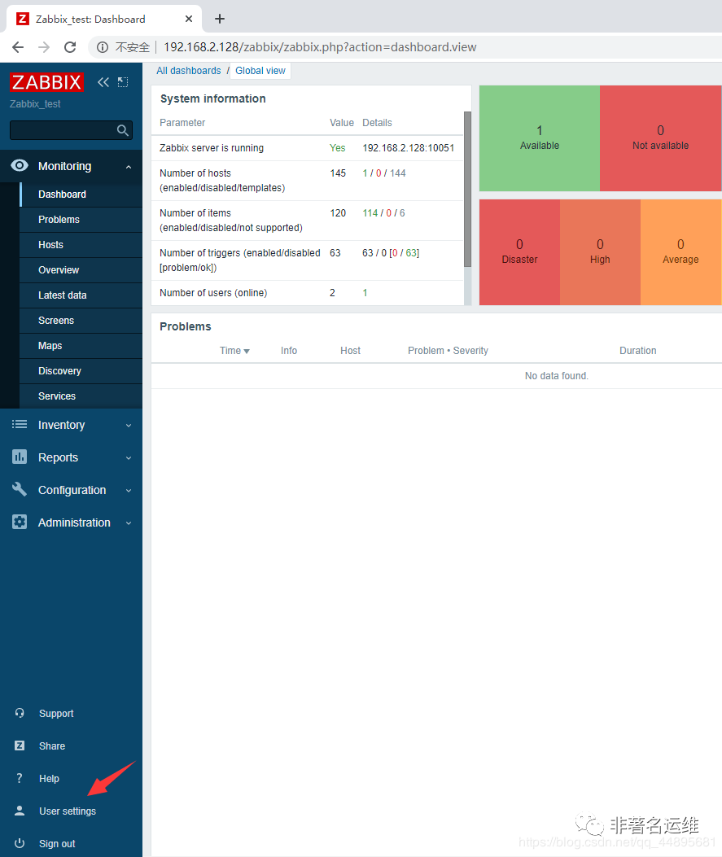The width and height of the screenshot is (722, 857).
Task: Reload the page with refresh icon
Action: [70, 47]
